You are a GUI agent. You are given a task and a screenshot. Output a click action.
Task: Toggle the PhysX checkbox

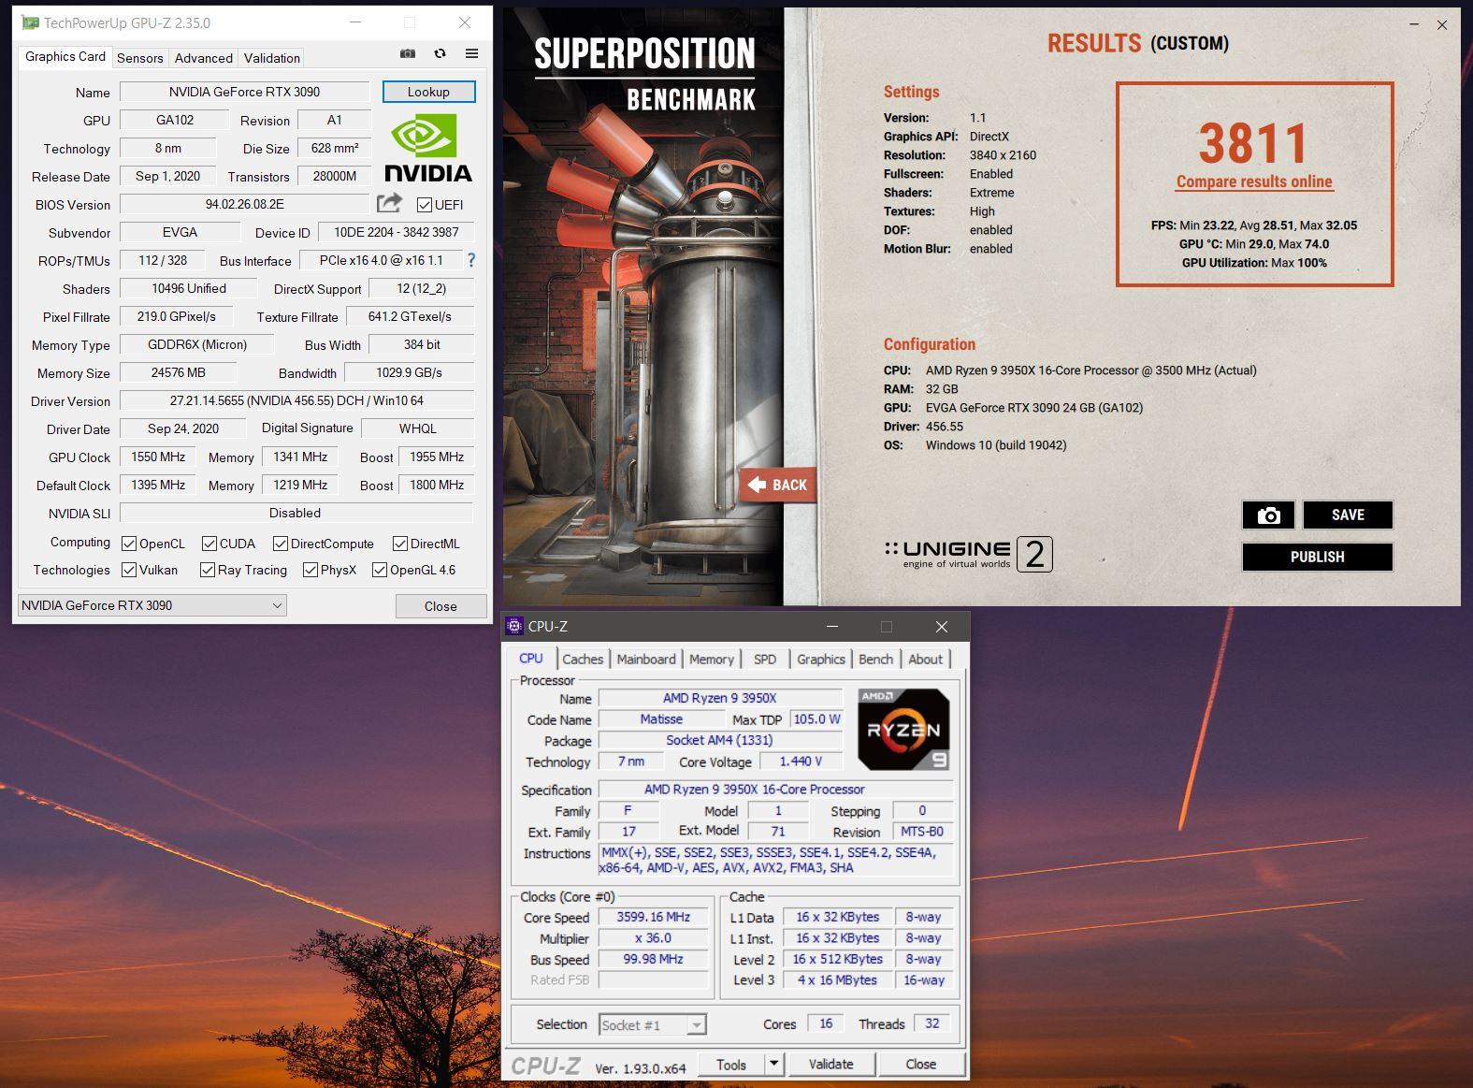tap(310, 570)
